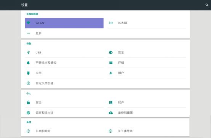Click the brightness icon beside 显示

coord(111,52)
